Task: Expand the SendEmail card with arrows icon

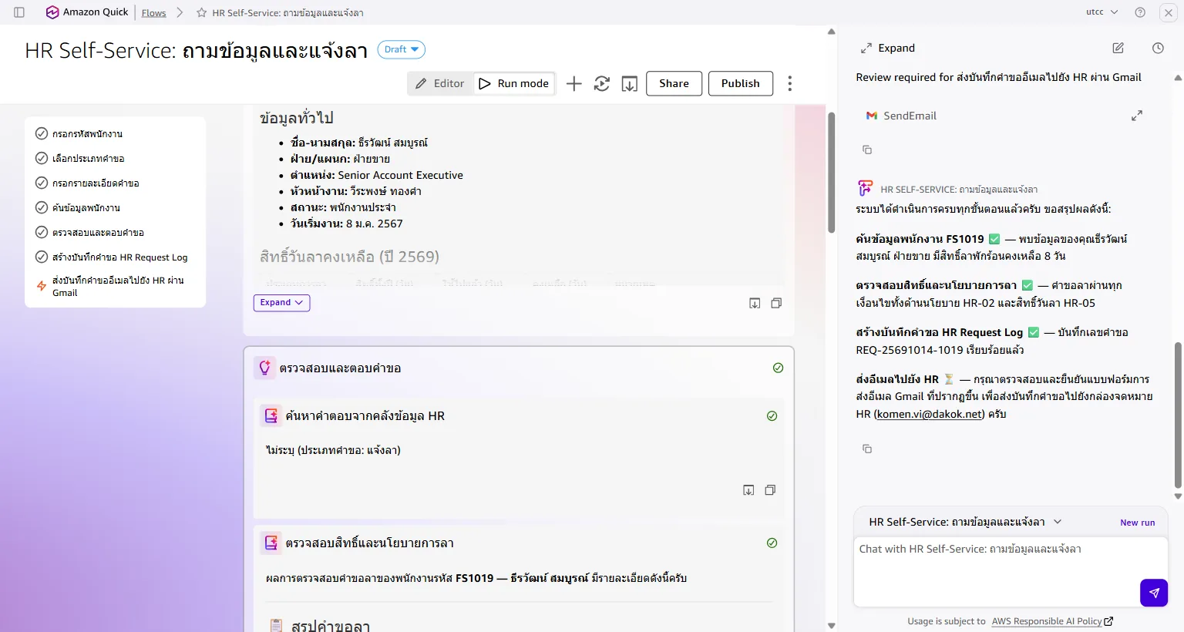Action: click(1136, 116)
